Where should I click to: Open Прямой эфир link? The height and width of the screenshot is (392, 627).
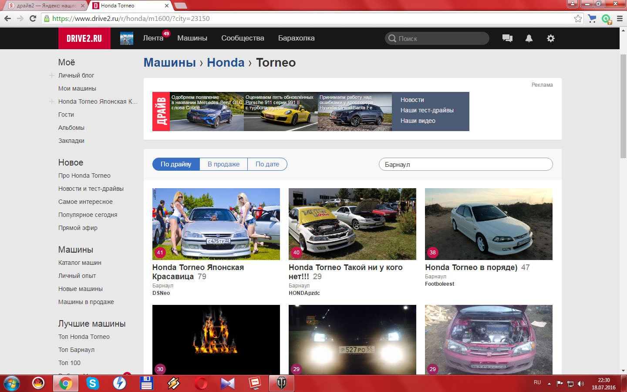[78, 228]
